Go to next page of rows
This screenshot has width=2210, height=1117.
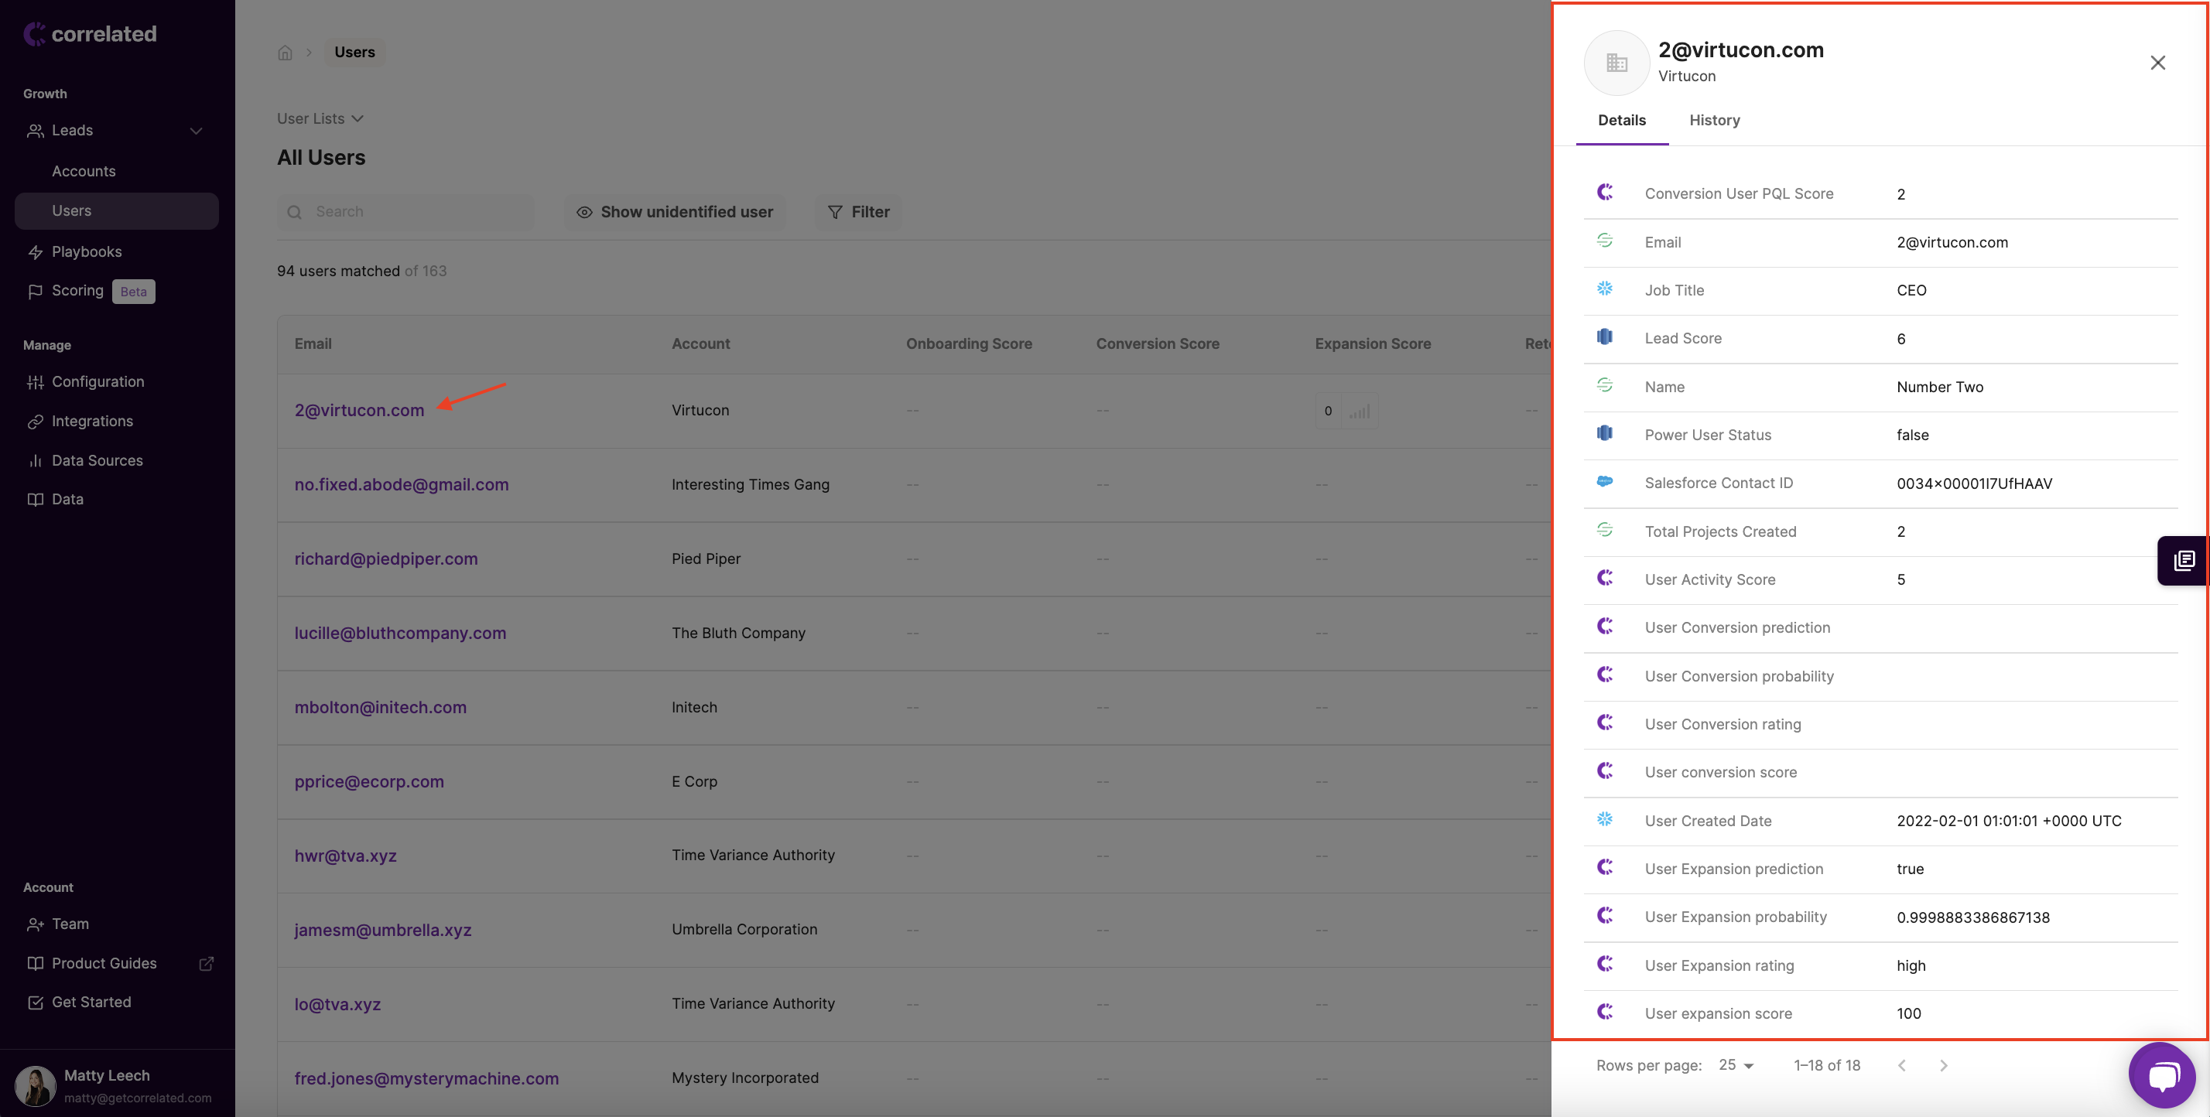point(1943,1064)
